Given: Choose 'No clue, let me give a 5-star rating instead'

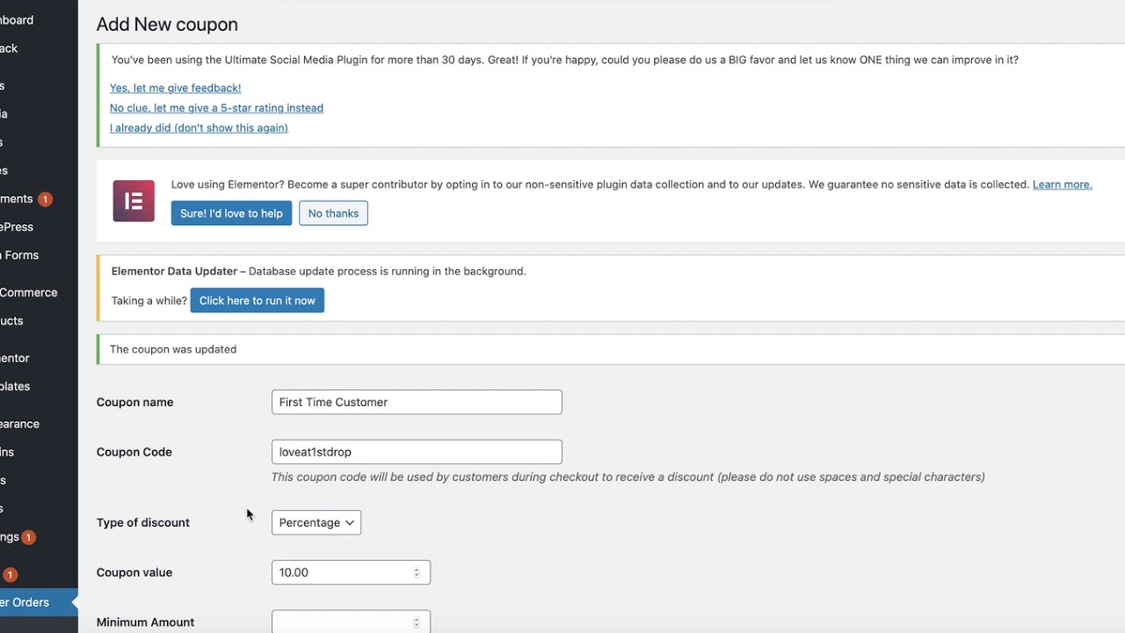Looking at the screenshot, I should point(216,108).
